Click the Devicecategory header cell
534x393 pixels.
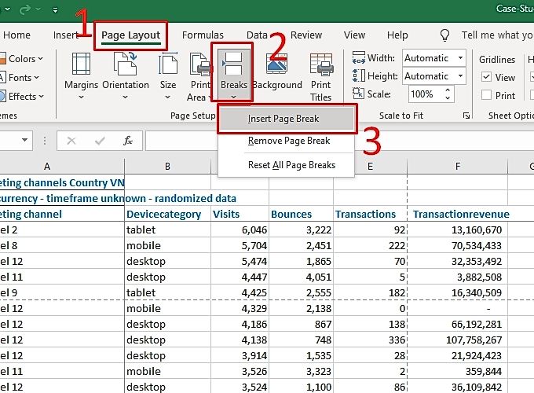167,214
